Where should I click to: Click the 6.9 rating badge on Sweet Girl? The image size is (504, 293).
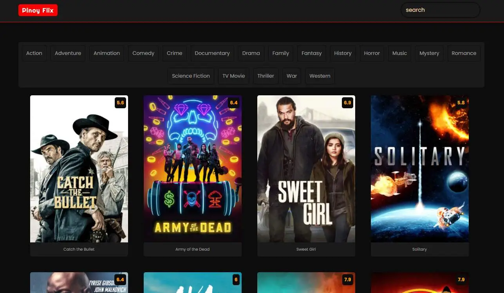347,103
